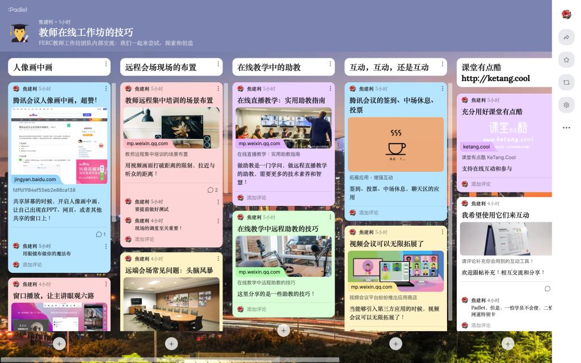
Task: Open thumbnail on 窗口播放 card
Action: click(59, 316)
